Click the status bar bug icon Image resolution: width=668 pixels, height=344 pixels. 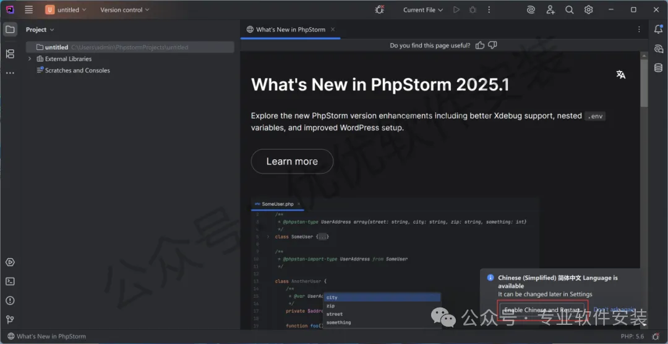point(656,337)
